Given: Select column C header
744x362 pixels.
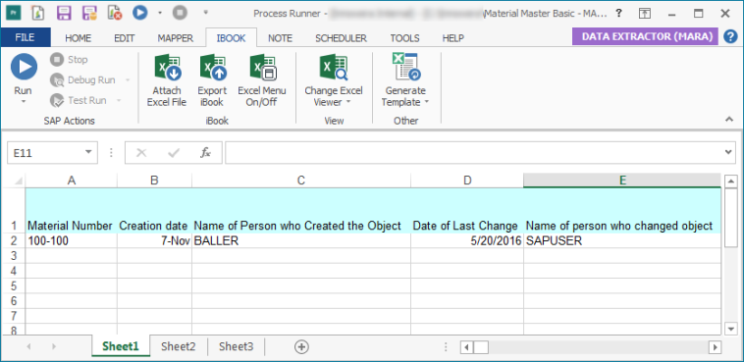Looking at the screenshot, I should pyautogui.click(x=301, y=181).
